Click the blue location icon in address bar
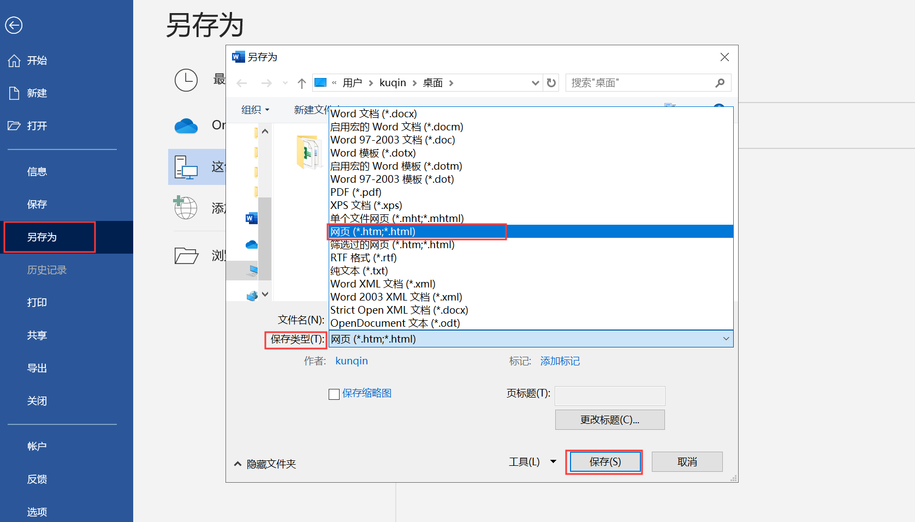Screen dimensions: 915x522 (320, 82)
